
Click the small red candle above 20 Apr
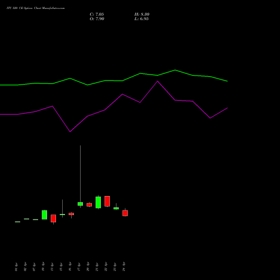point(89,205)
